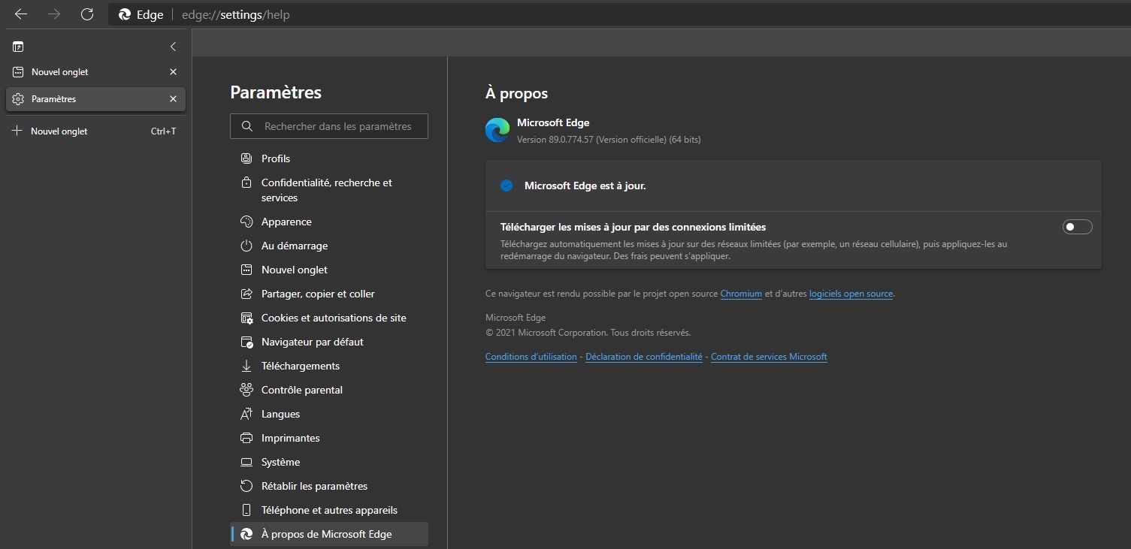Select Cookies et autorisations de site
Viewport: 1131px width, 549px height.
(333, 318)
